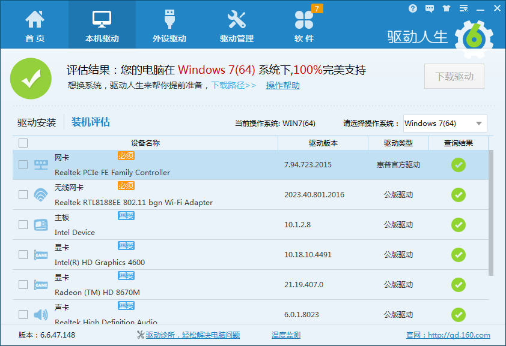Image resolution: width=506 pixels, height=346 pixels.
Task: Click the green check result for 主板 row
Action: click(459, 225)
